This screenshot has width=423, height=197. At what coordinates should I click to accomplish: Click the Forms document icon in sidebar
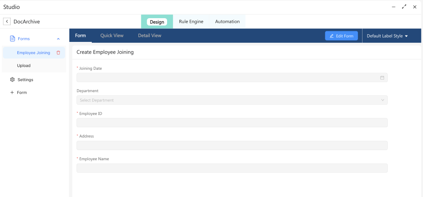12,38
